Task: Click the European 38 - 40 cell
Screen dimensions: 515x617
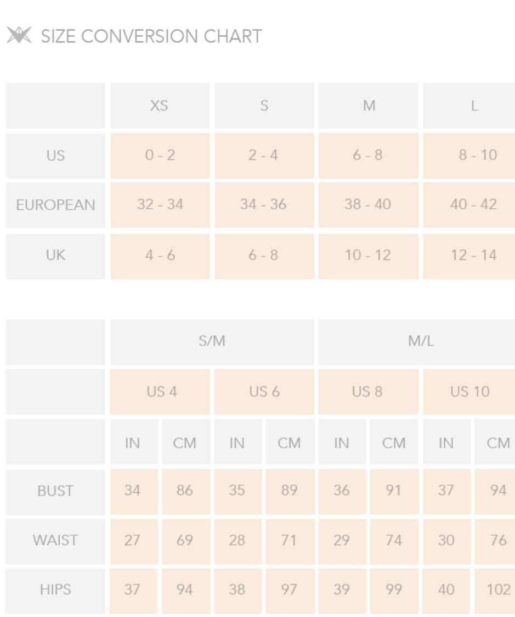Action: pyautogui.click(x=369, y=205)
